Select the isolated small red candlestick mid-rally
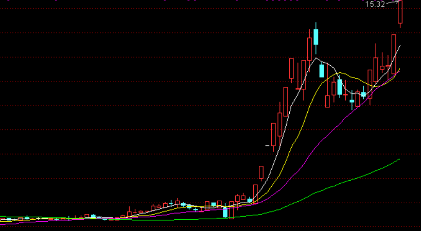Image resolution: width=421 pixels, height=231 pixels. (x=261, y=173)
